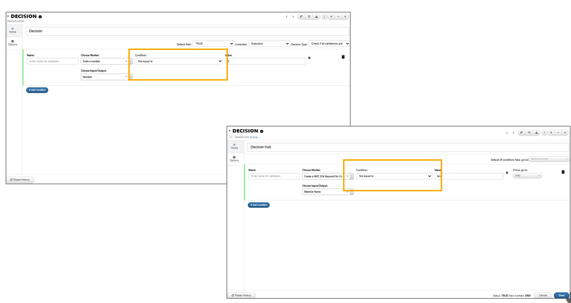The width and height of the screenshot is (571, 303).
Task: Click the shuffle icon in Decision Hub toolbar
Action: pos(529,132)
